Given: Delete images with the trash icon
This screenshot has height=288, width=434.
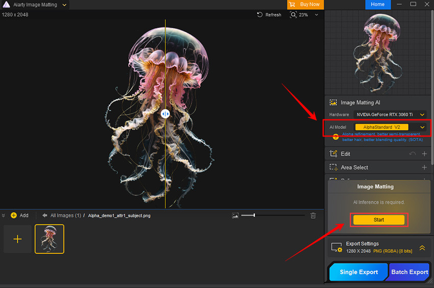Looking at the screenshot, I should [x=314, y=216].
